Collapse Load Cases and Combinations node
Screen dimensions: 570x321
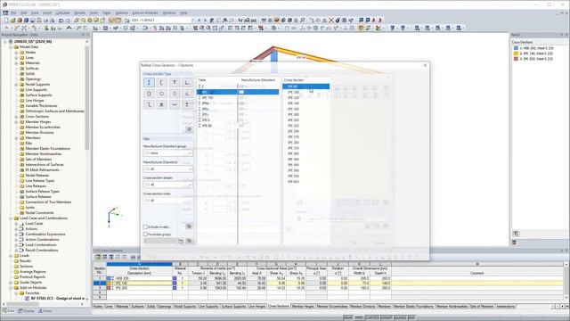pyautogui.click(x=11, y=218)
